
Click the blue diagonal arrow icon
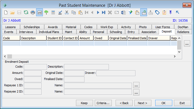click(x=177, y=12)
